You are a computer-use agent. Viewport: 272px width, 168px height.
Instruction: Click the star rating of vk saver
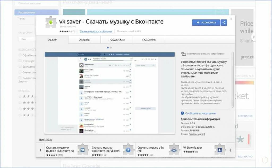(65, 31)
